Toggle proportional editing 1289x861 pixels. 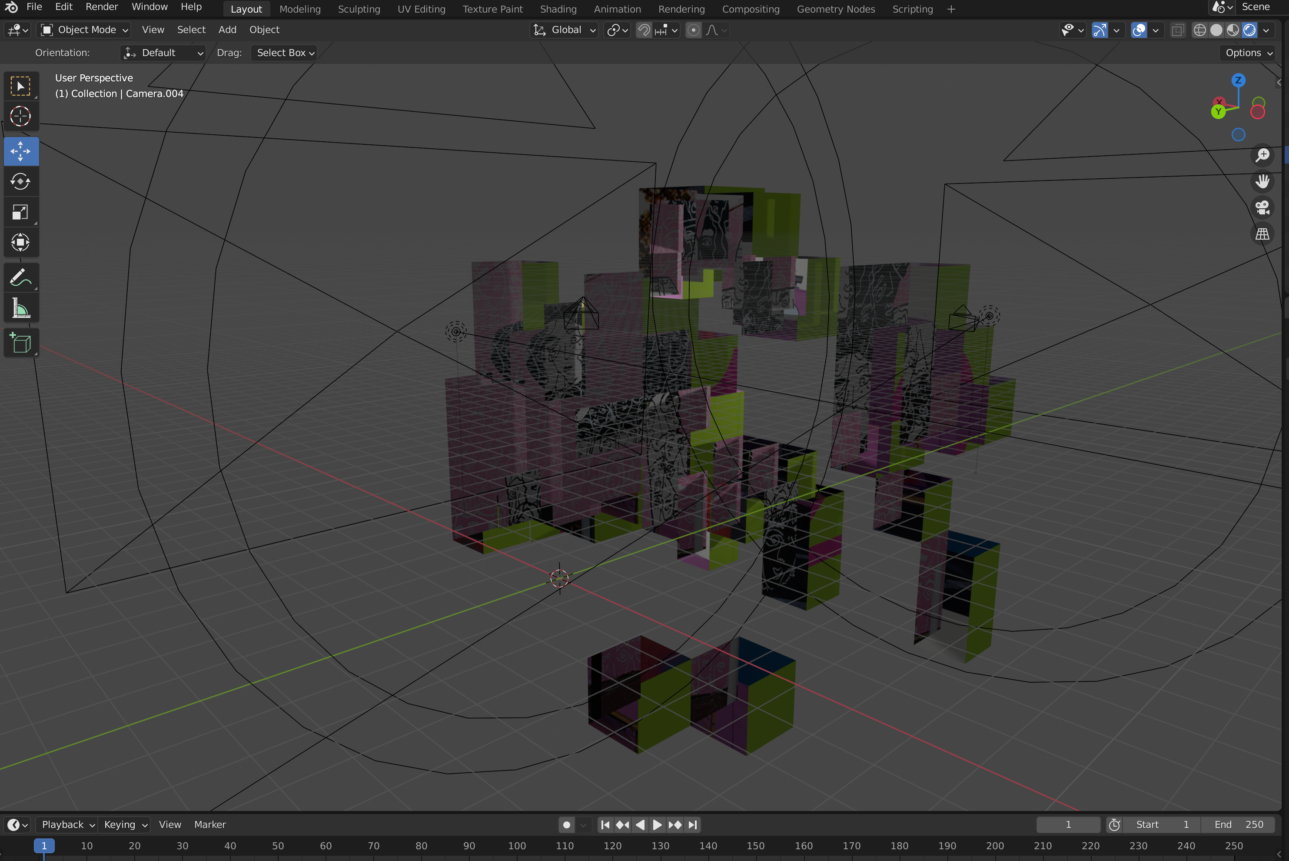coord(693,30)
